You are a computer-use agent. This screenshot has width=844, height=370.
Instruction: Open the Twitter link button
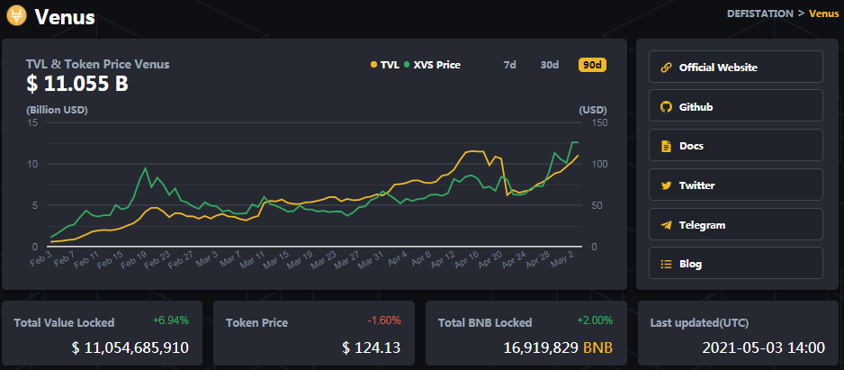[736, 185]
